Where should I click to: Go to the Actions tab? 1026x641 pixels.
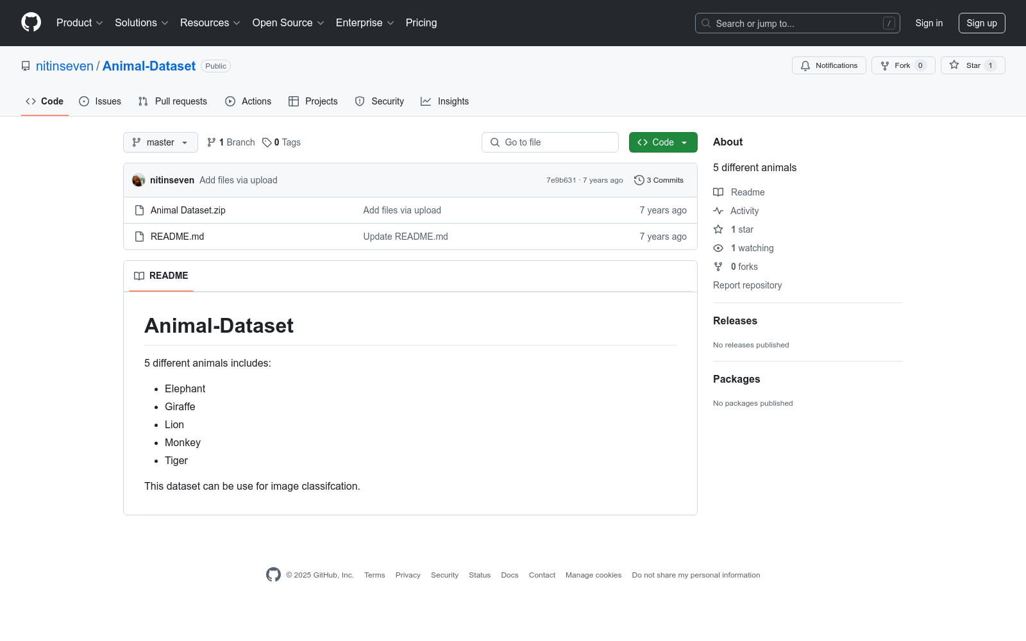(x=248, y=101)
